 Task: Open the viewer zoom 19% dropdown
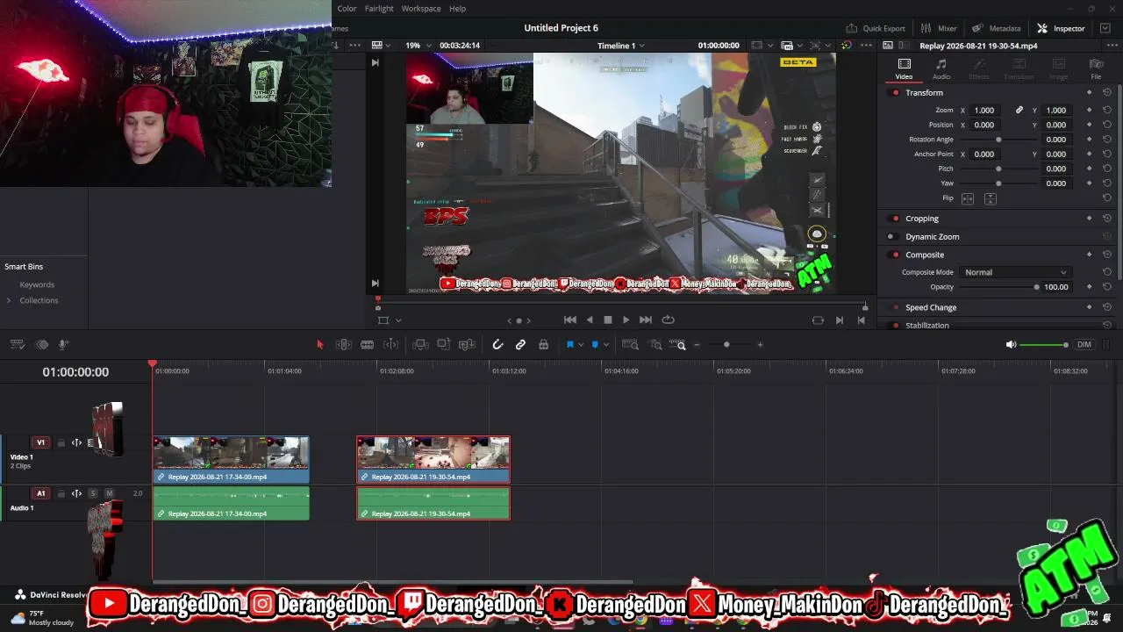pyautogui.click(x=417, y=46)
